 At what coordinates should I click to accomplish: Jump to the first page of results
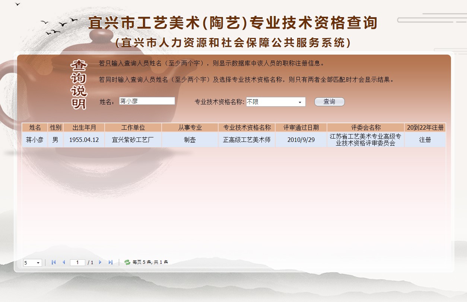click(53, 262)
